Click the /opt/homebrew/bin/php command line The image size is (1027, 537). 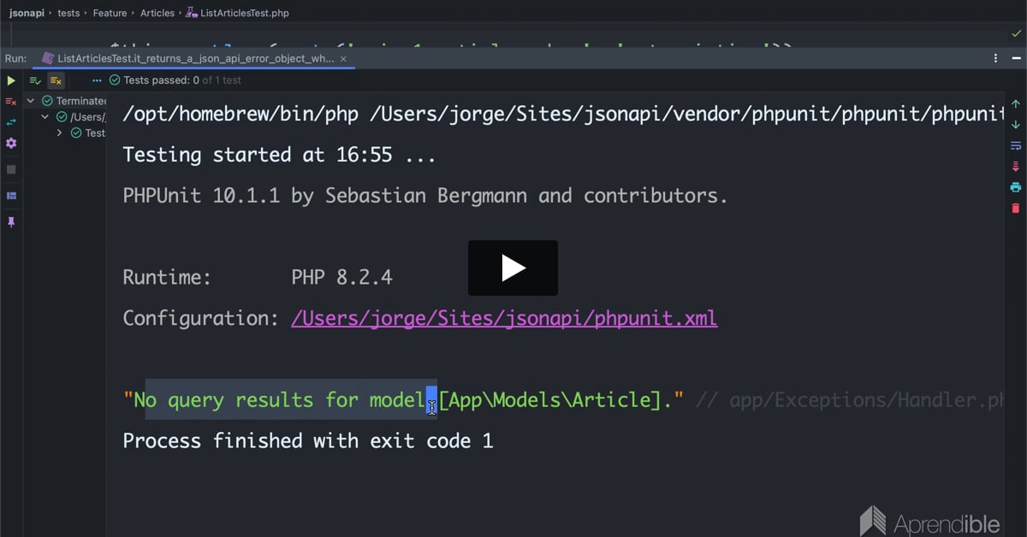[562, 114]
